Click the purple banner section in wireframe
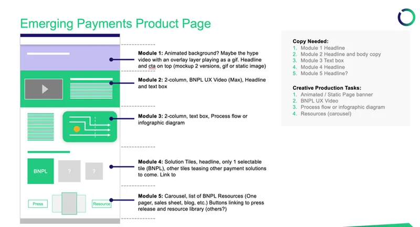420x227 pixels. pos(70,58)
